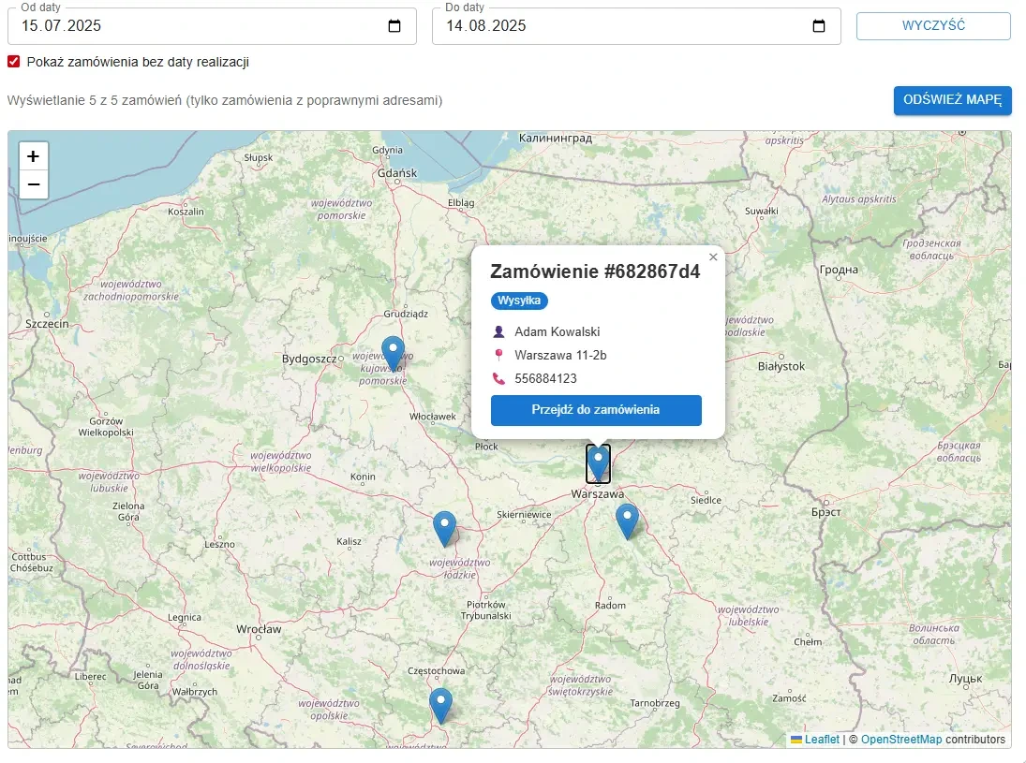Click the map marker in województwo łódzkie

click(444, 528)
